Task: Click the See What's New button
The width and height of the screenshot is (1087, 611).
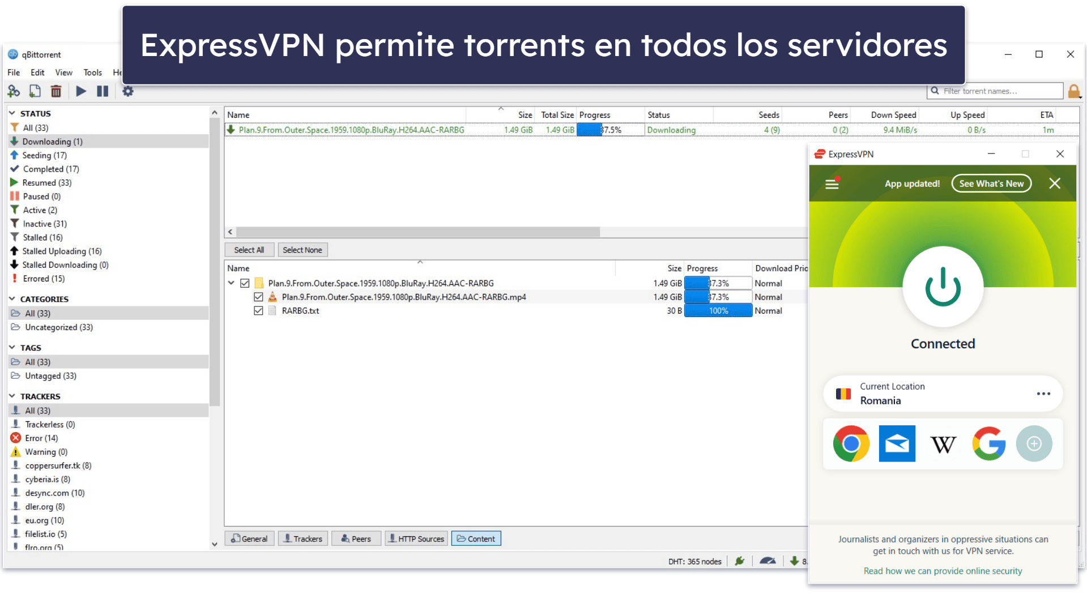Action: pyautogui.click(x=991, y=183)
